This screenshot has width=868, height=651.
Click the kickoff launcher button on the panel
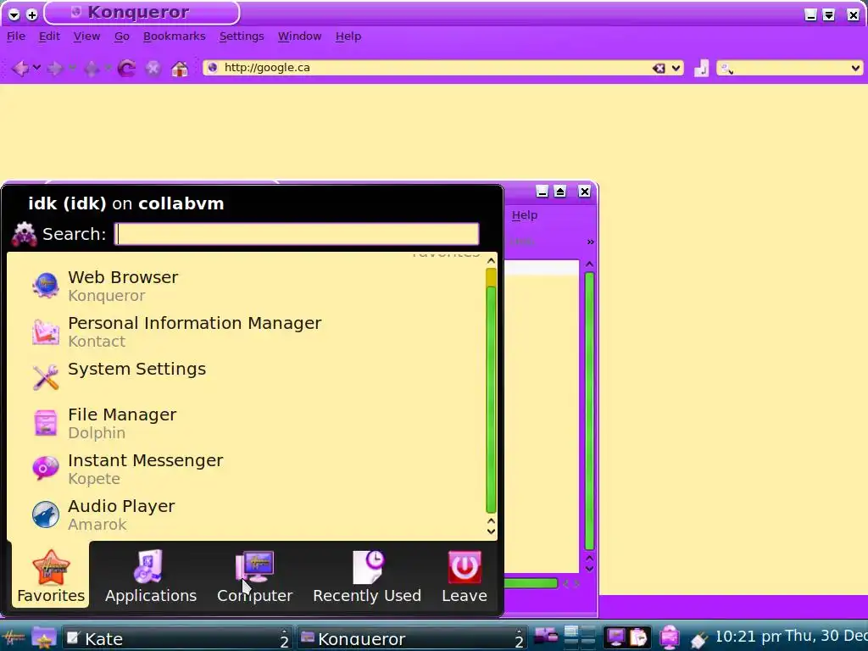tap(14, 638)
